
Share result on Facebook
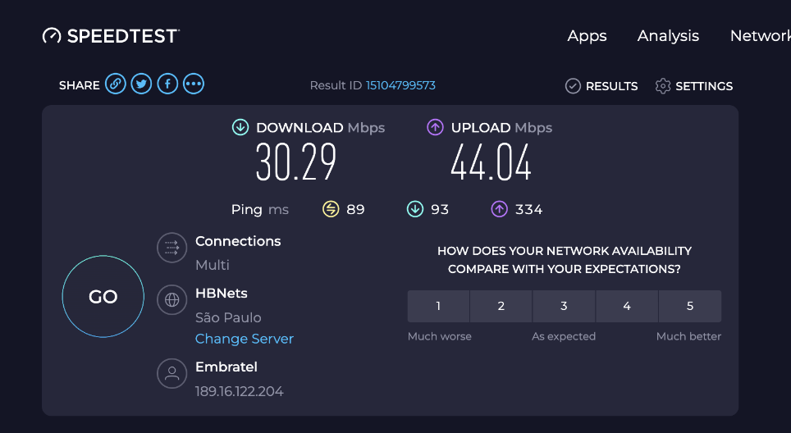(167, 84)
